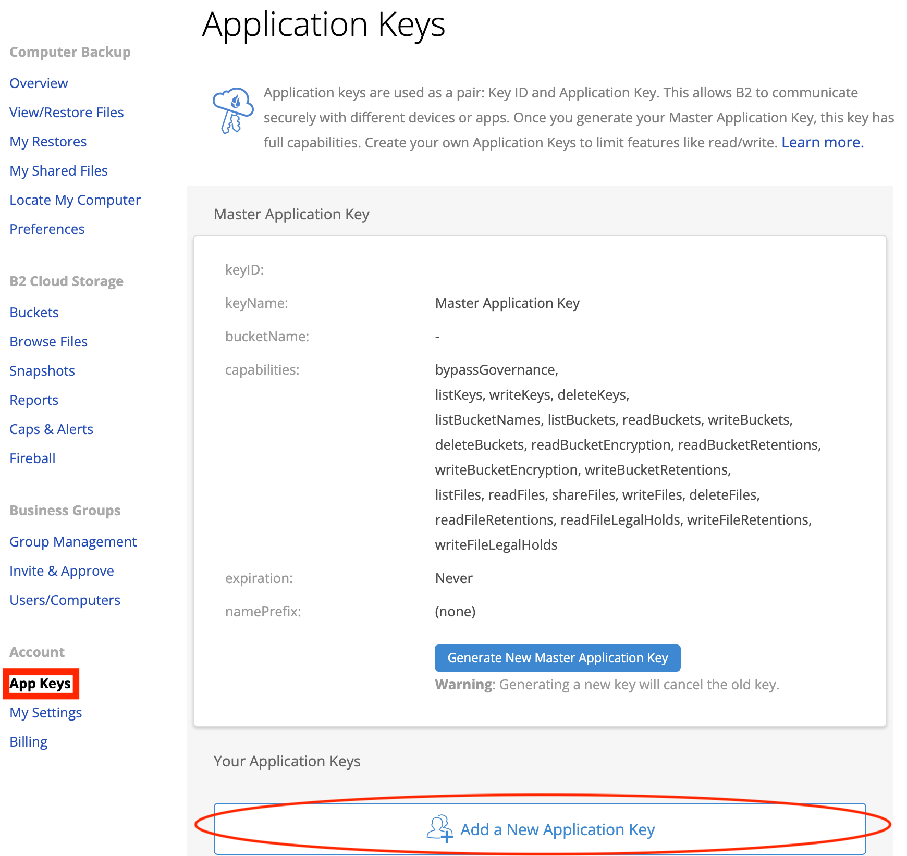Open the Overview page
The height and width of the screenshot is (856, 907).
click(39, 83)
